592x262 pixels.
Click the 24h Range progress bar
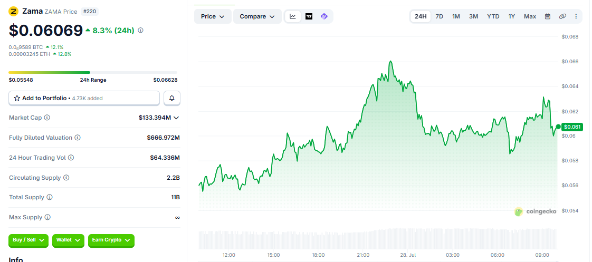click(93, 72)
